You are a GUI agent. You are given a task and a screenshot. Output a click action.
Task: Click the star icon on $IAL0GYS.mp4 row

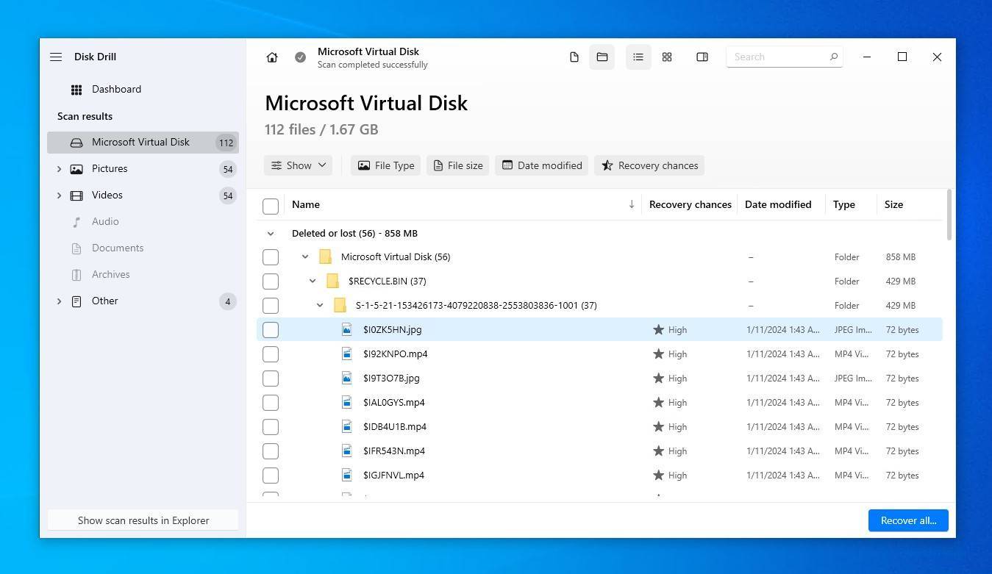pyautogui.click(x=659, y=402)
